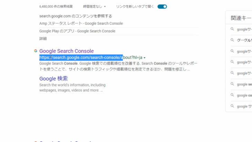Click the Search the world's information snippet

coord(72,87)
